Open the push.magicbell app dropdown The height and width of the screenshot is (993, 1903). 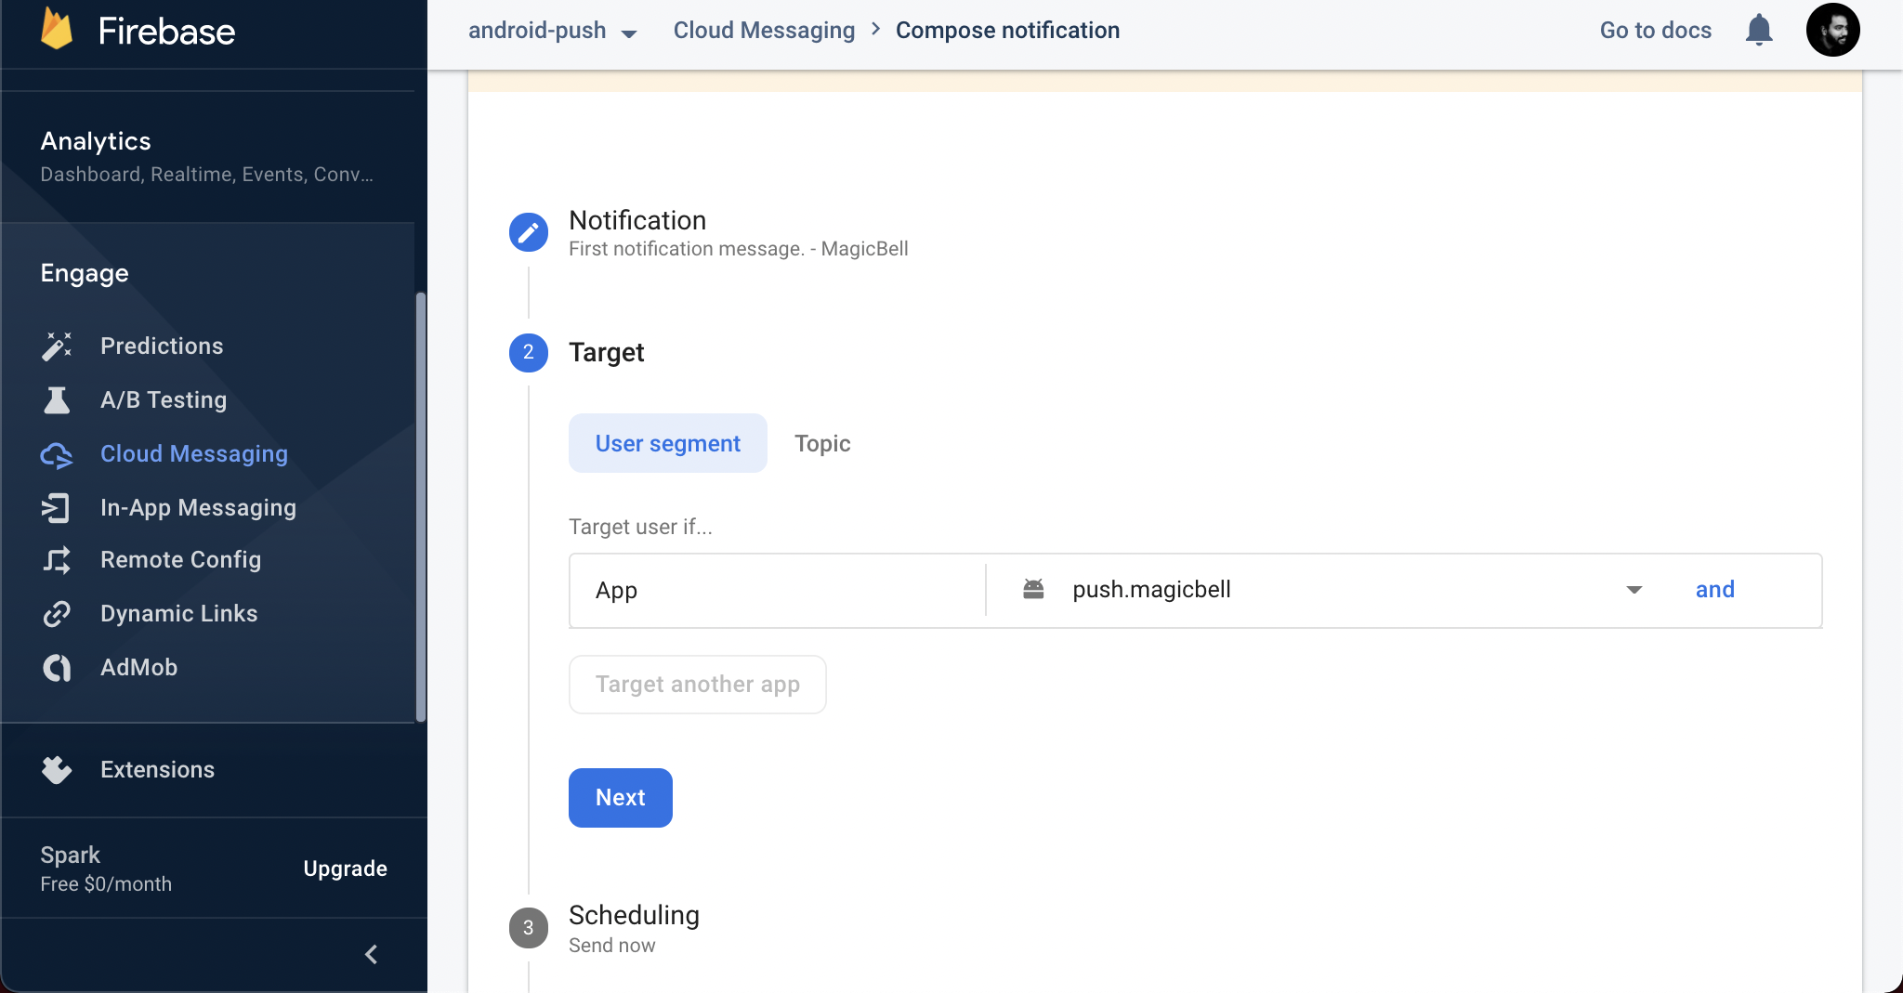[1634, 589]
